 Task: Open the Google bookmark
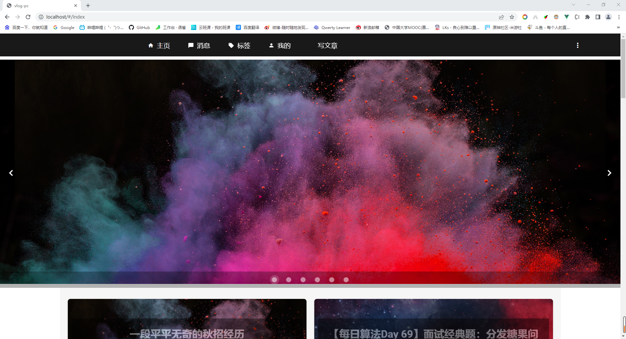64,27
